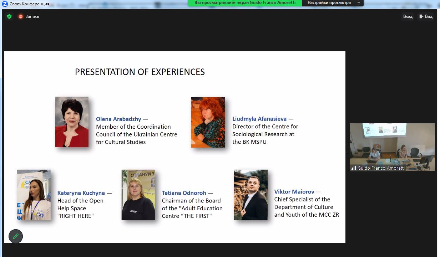The image size is (440, 257).
Task: Click Olena Arabadzhy's photo
Action: [72, 122]
